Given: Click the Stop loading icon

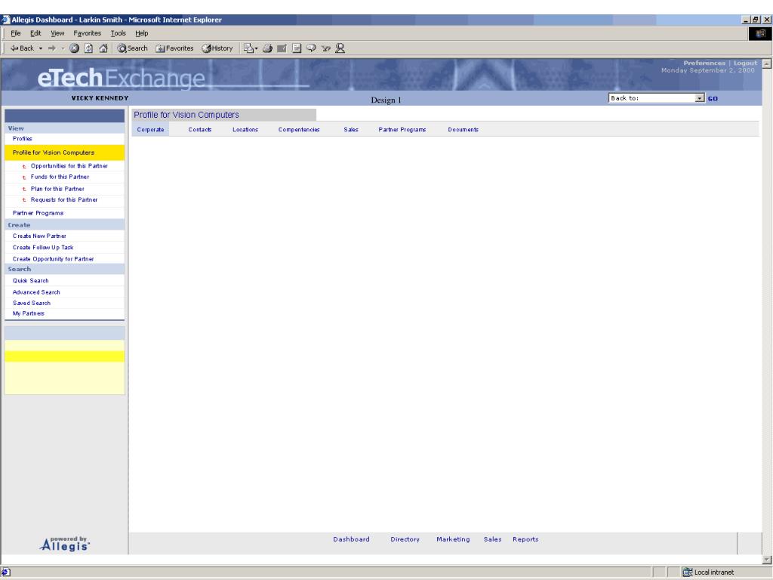Looking at the screenshot, I should pyautogui.click(x=74, y=48).
